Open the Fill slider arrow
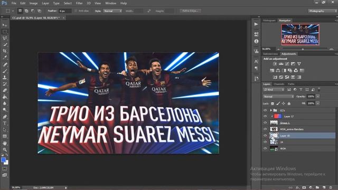This screenshot has height=190, width=338. tap(318, 103)
